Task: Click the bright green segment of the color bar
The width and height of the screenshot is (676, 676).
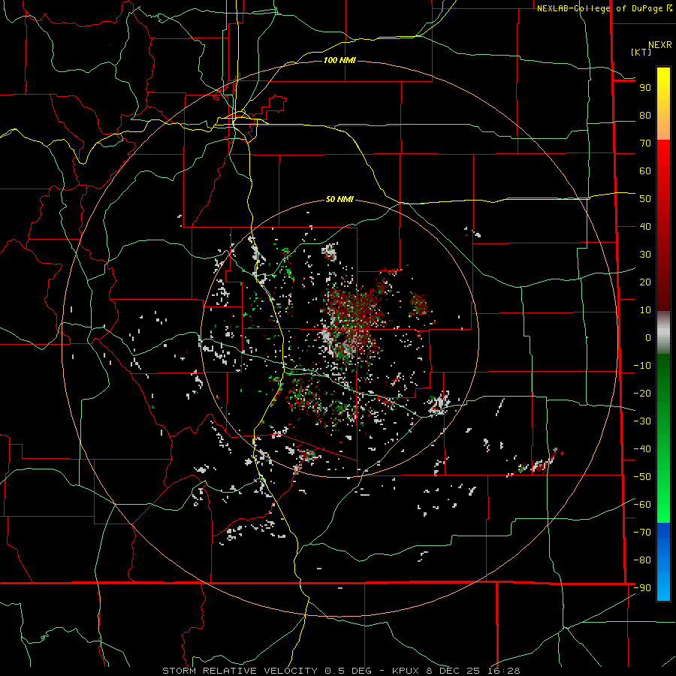Action: 663,496
